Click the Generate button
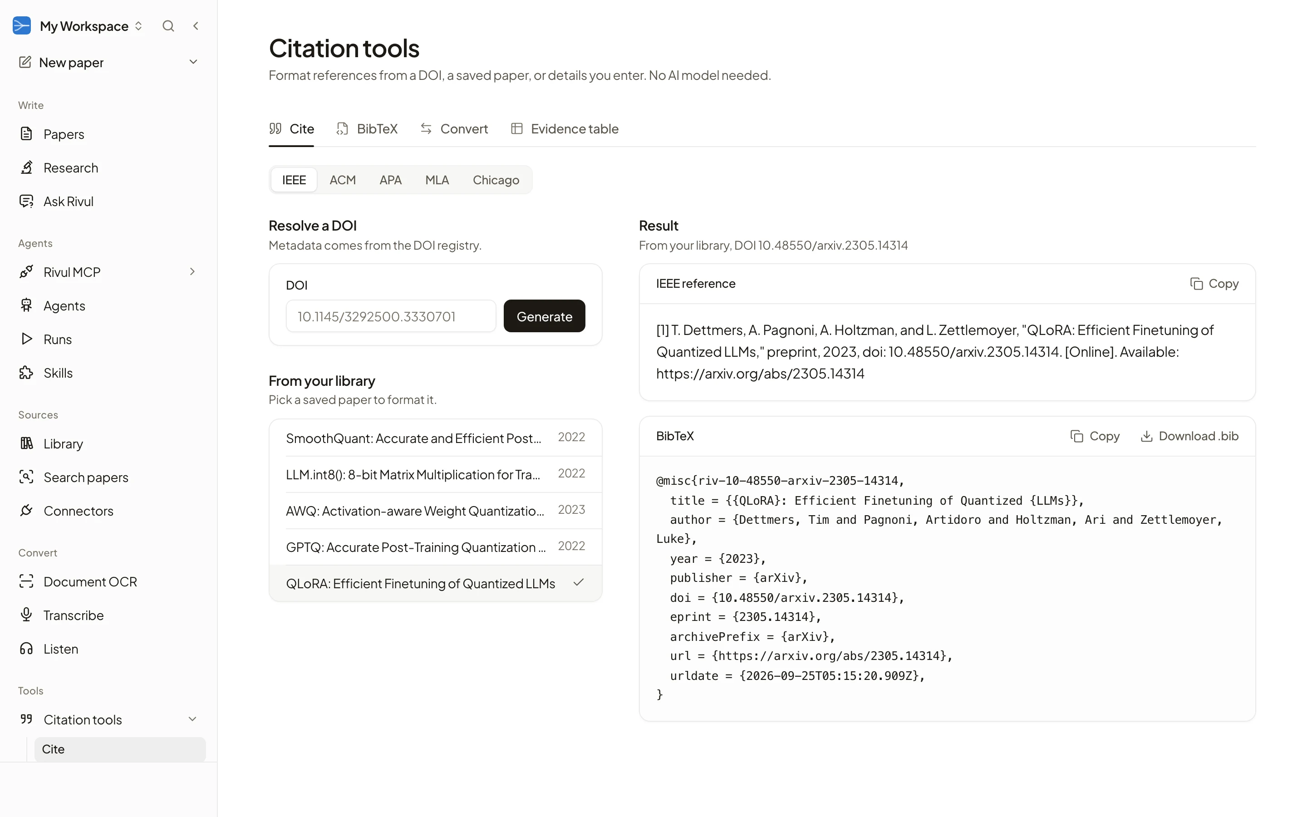The width and height of the screenshot is (1307, 817). point(545,316)
